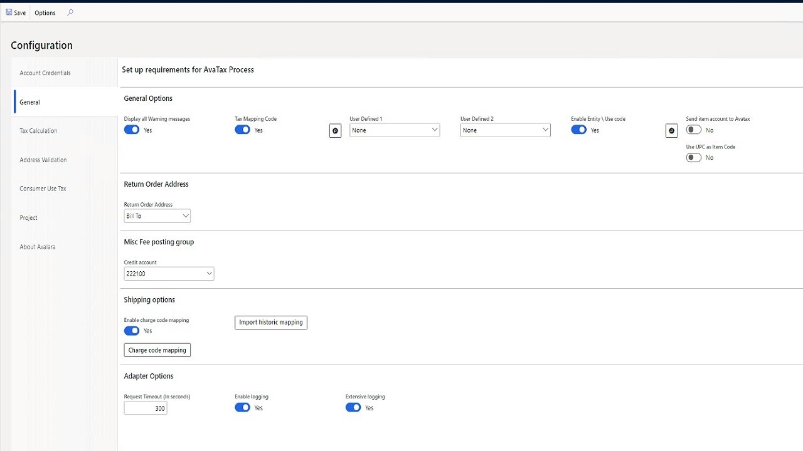The image size is (803, 451).
Task: Open the Return Order Address dropdown
Action: (x=157, y=216)
